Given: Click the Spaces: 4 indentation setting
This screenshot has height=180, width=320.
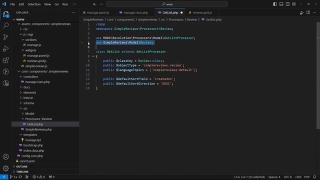Looking at the screenshot, I should pos(274,177).
